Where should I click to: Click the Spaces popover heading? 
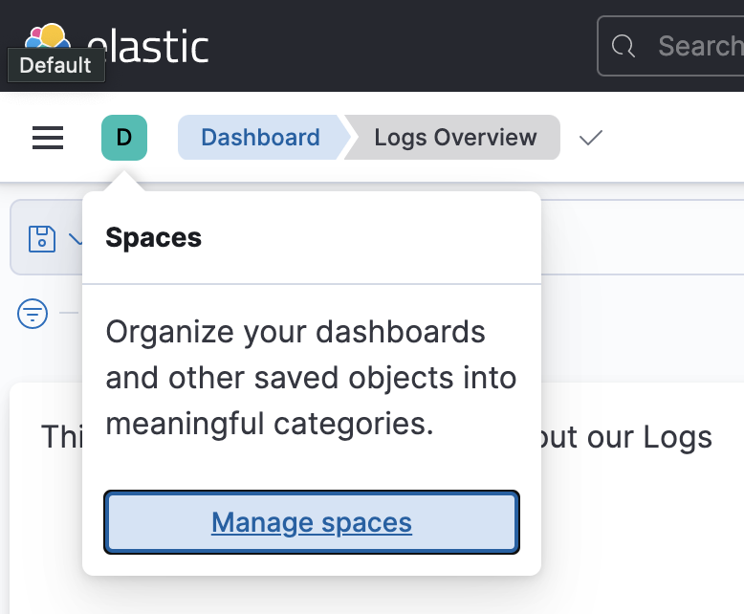tap(153, 237)
